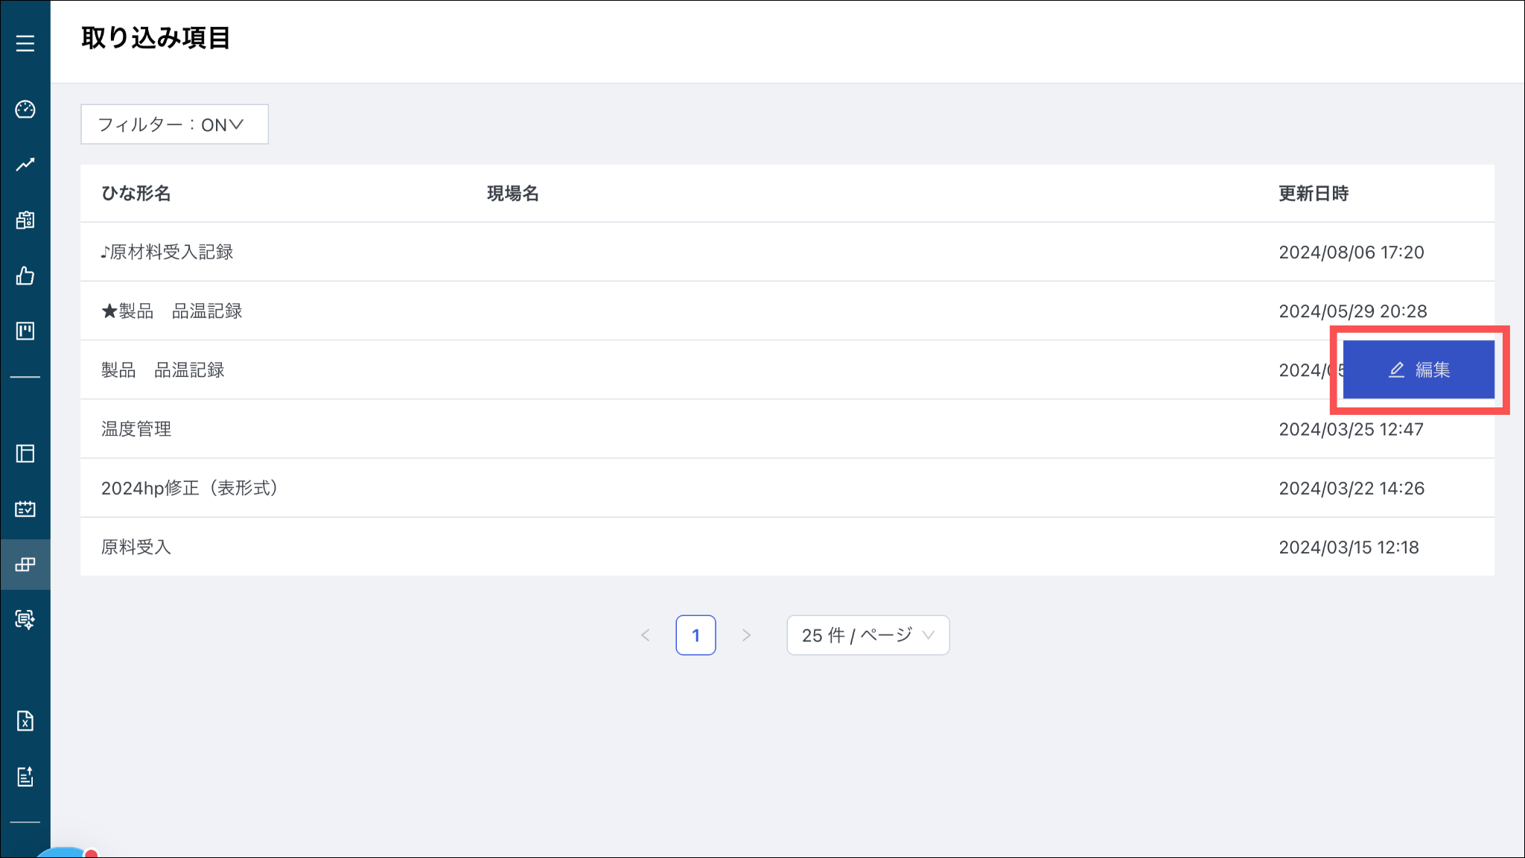Image resolution: width=1525 pixels, height=858 pixels.
Task: Open the document upload sidebar icon
Action: click(x=25, y=777)
